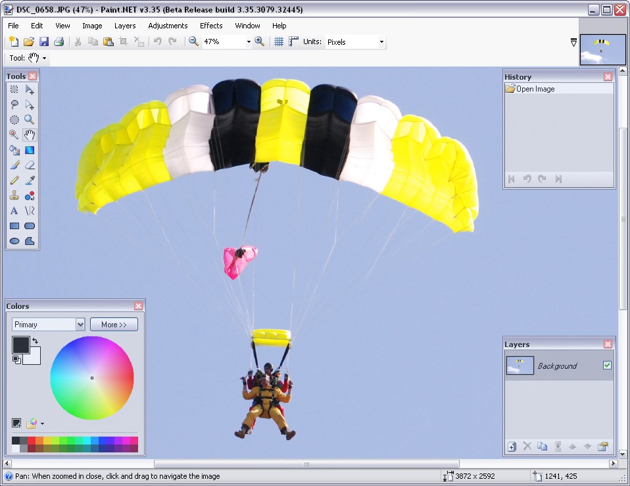This screenshot has height=486, width=630.
Task: Choose the Gradient tool
Action: (x=30, y=150)
